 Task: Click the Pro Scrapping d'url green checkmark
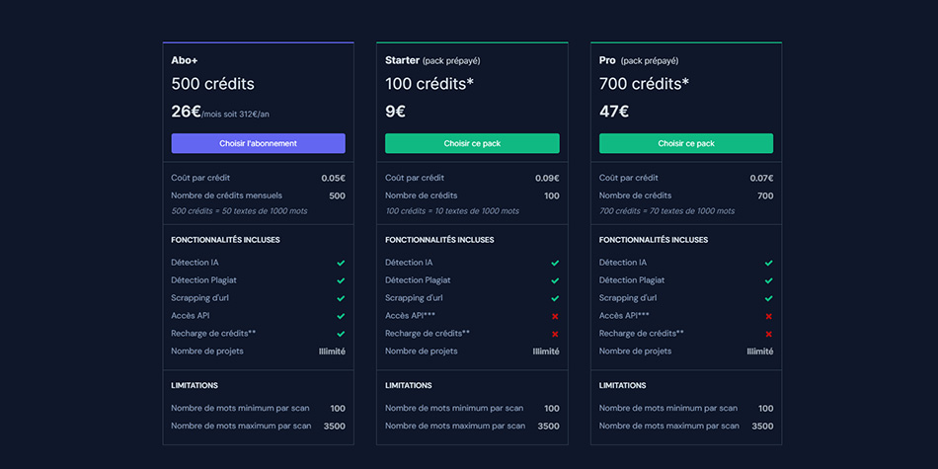click(x=768, y=298)
